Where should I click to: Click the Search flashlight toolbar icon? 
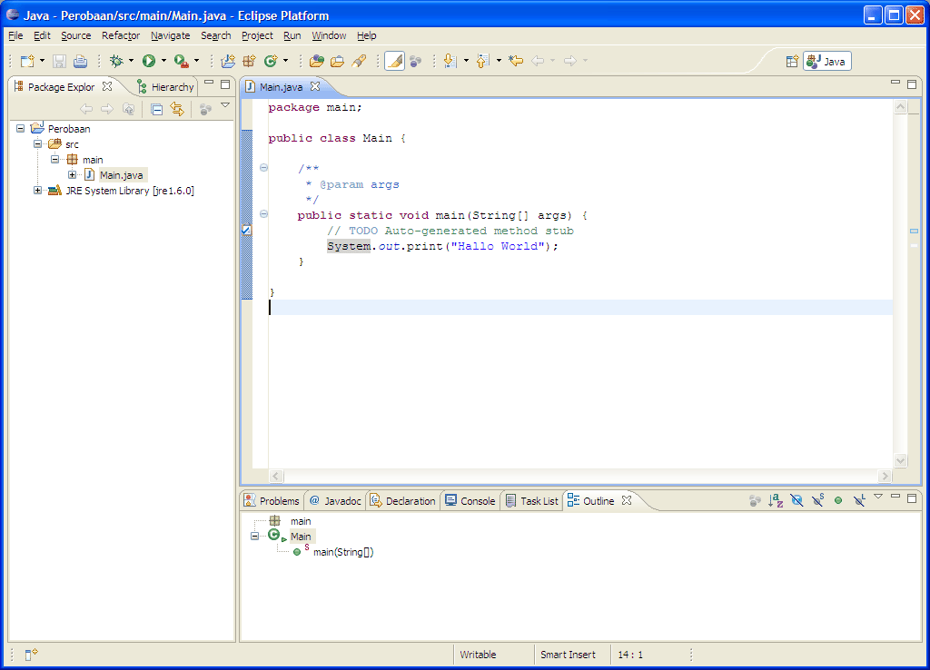(x=358, y=61)
